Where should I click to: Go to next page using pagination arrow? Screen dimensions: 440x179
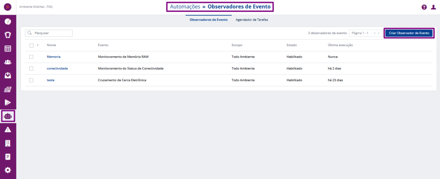[x=379, y=33]
